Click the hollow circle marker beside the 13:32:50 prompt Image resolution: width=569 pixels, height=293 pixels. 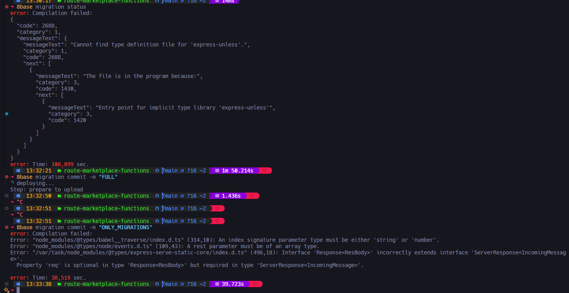pos(6,196)
